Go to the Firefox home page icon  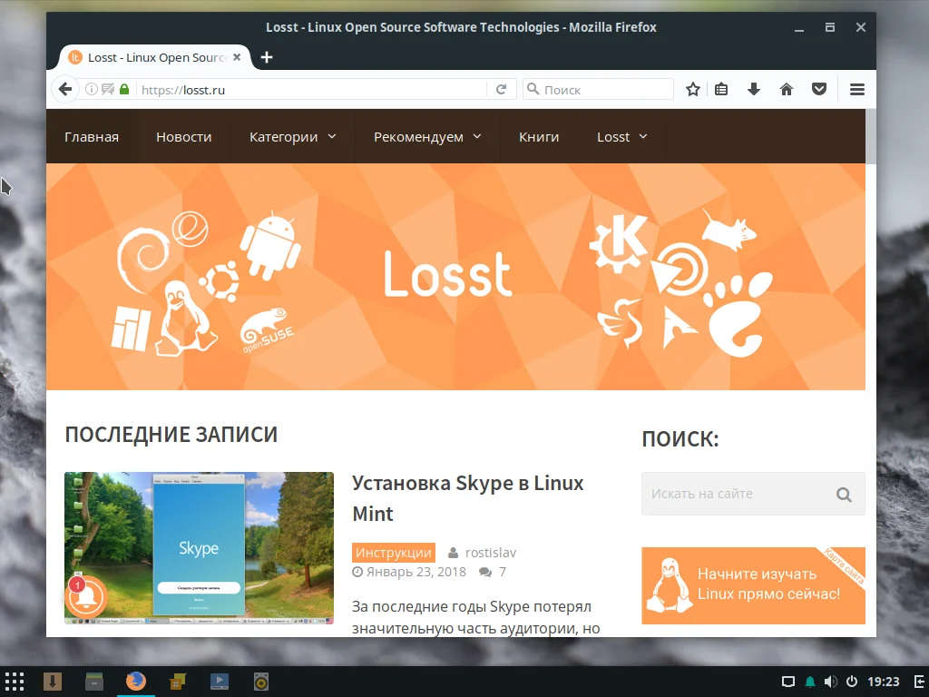point(787,90)
